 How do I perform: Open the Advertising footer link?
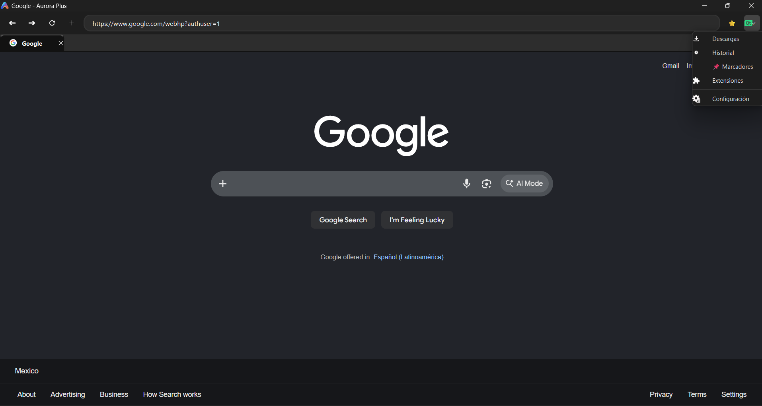tap(68, 394)
